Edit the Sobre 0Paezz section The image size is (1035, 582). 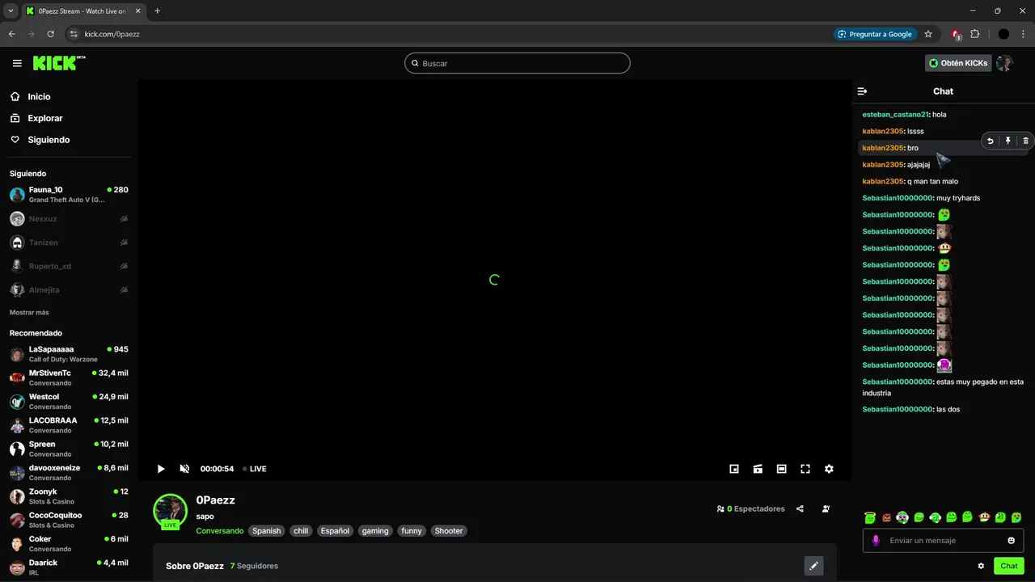click(x=814, y=566)
